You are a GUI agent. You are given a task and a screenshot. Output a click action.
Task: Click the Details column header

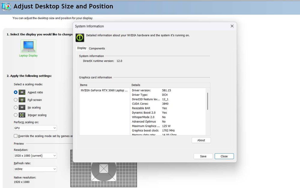point(170,85)
